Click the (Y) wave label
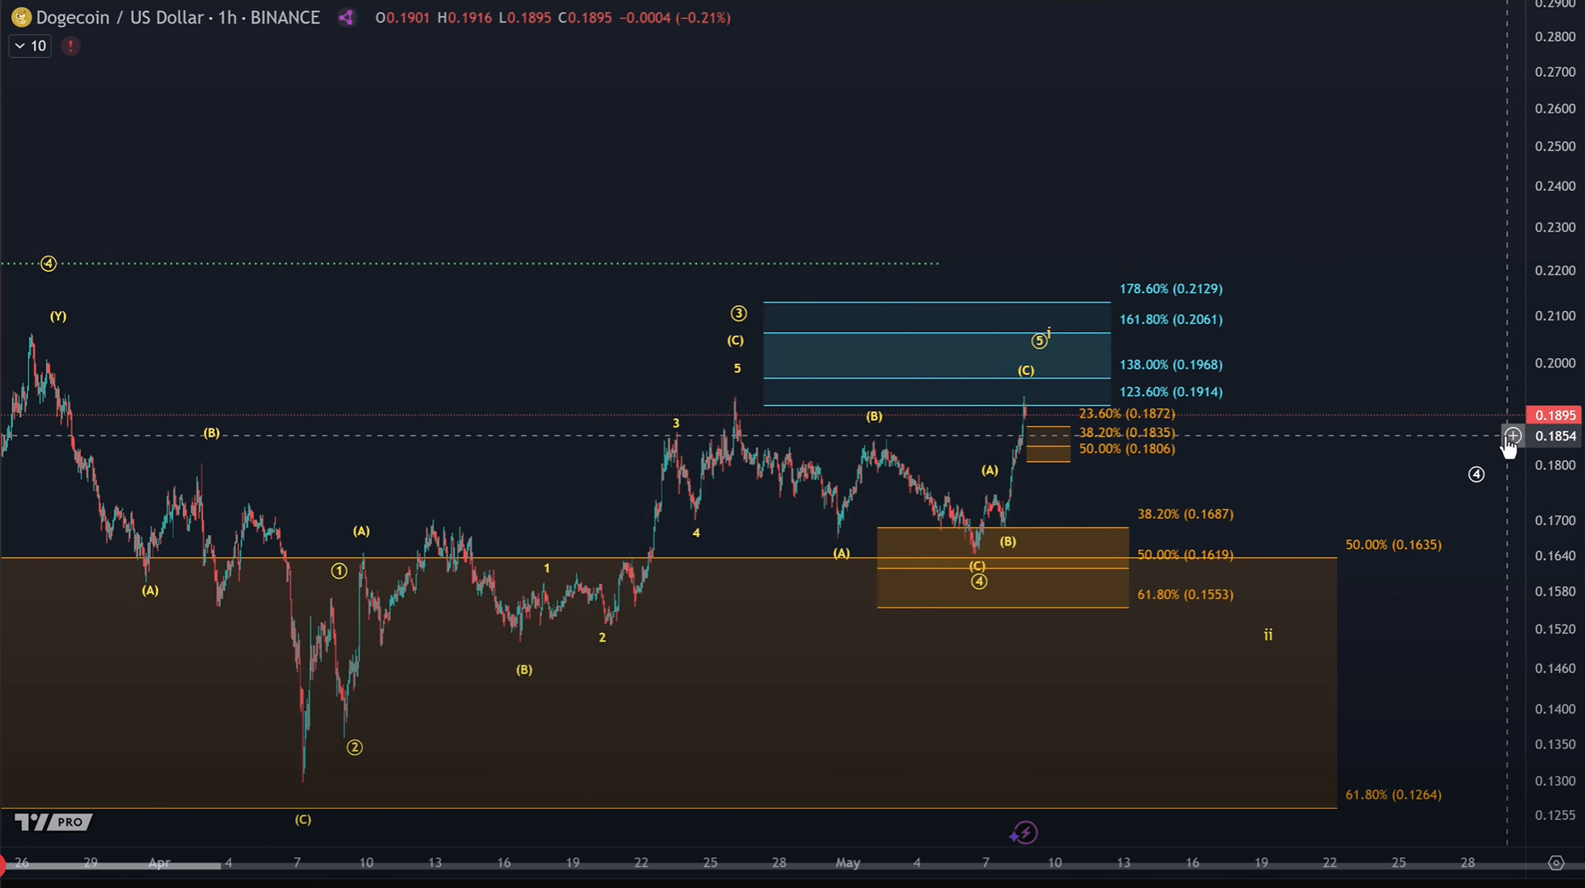 pyautogui.click(x=58, y=316)
